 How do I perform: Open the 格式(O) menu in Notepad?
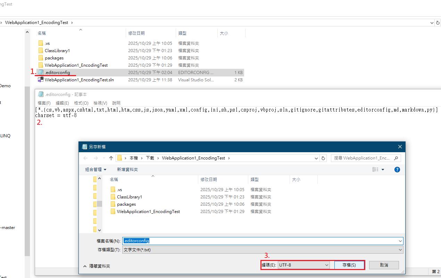[x=81, y=103]
